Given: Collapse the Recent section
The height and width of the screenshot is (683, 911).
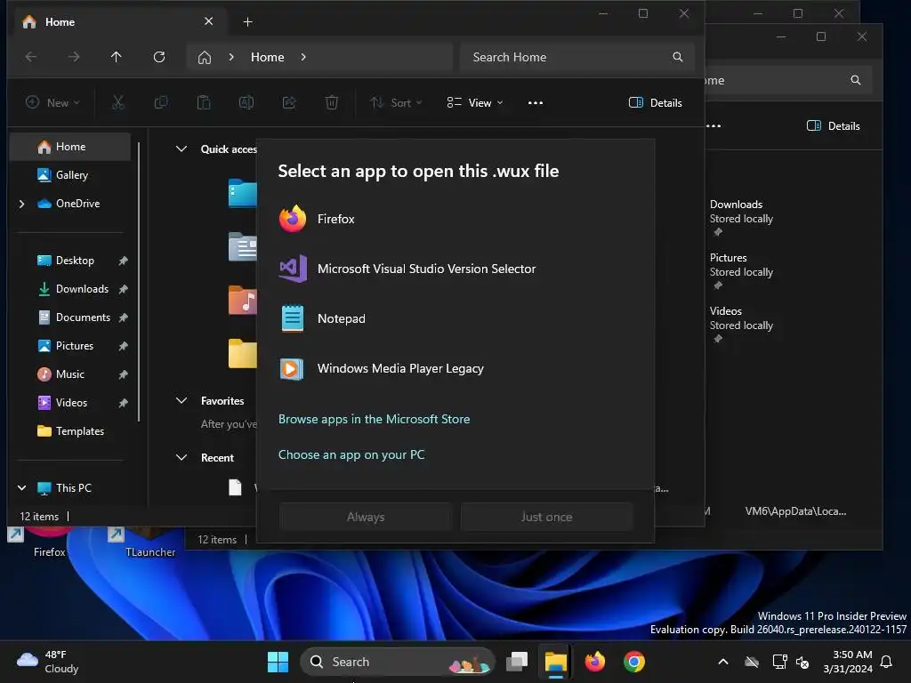Looking at the screenshot, I should pyautogui.click(x=181, y=458).
